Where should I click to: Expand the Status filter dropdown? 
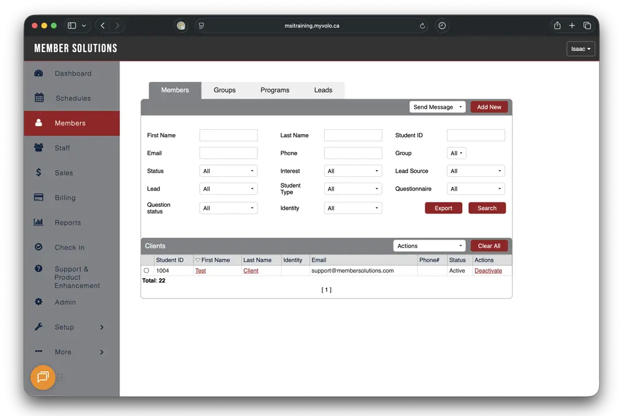pos(228,171)
